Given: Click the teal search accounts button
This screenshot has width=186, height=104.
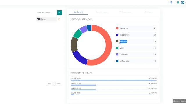Looking at the screenshot, I should (59, 13).
